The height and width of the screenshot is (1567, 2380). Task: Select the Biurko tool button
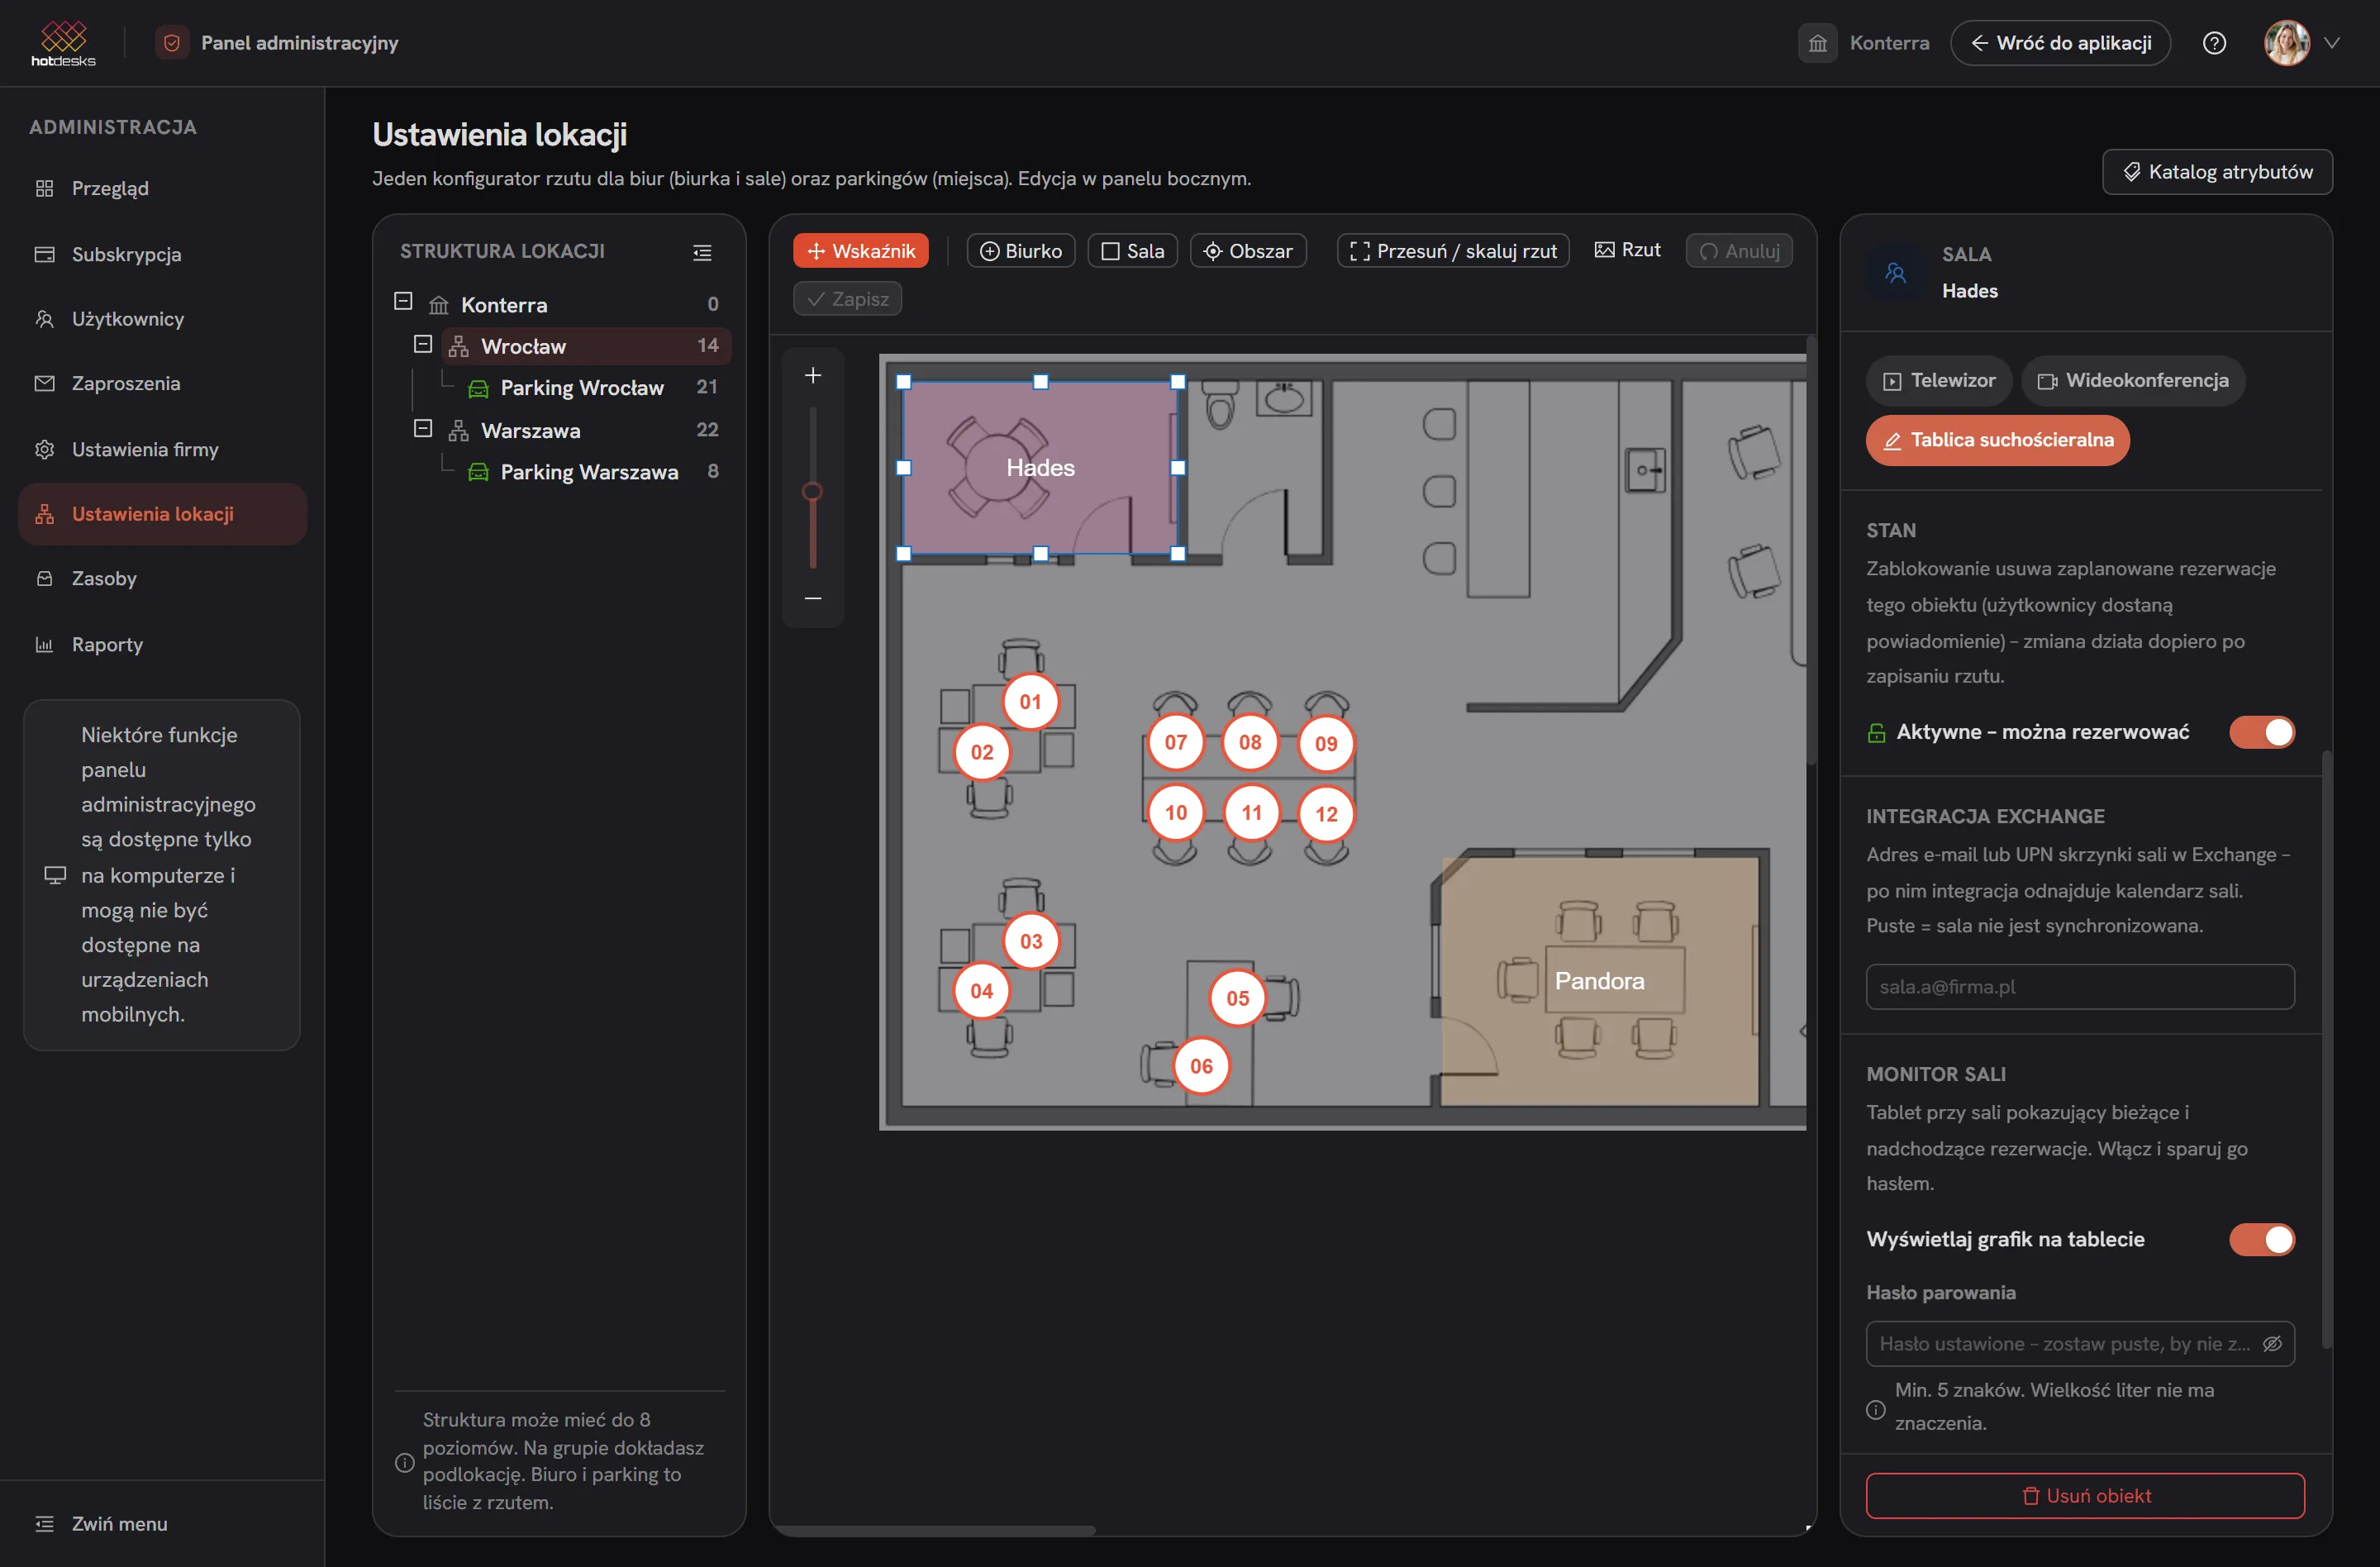click(x=1020, y=251)
